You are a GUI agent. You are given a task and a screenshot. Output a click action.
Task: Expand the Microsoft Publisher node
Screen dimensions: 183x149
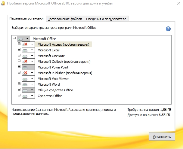19,72
